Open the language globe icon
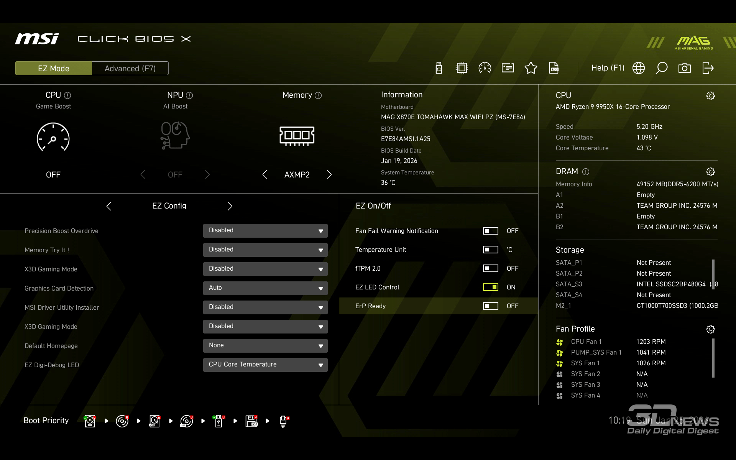Viewport: 736px width, 460px height. [638, 68]
